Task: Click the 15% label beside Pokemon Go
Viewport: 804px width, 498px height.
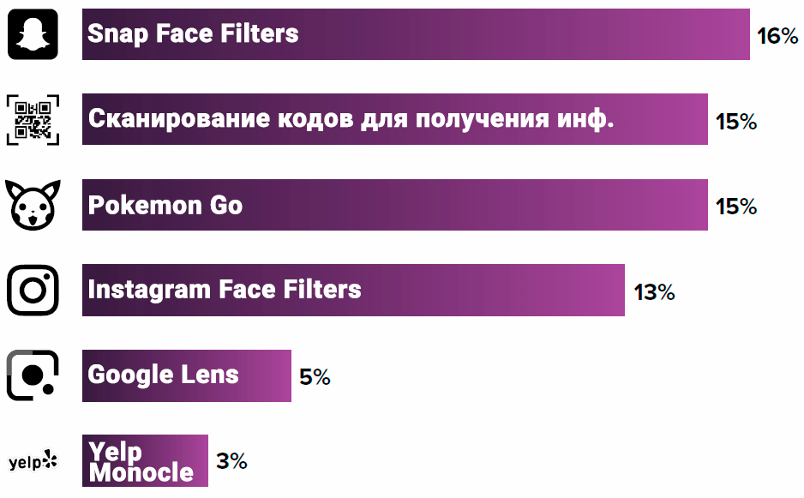Action: click(736, 207)
